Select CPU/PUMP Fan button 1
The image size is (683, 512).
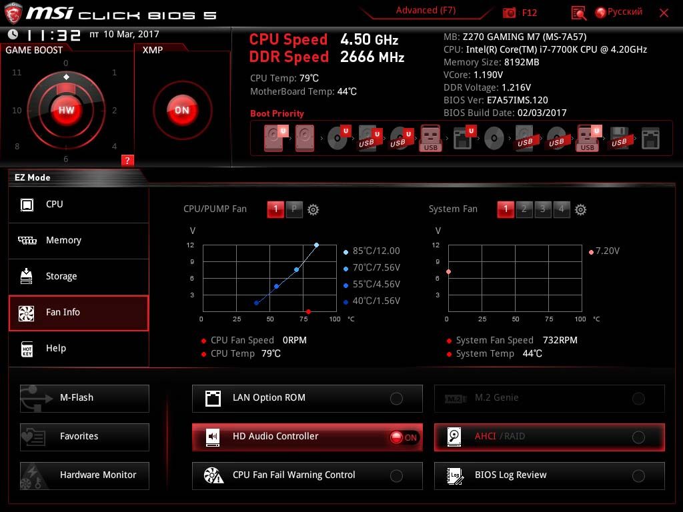coord(275,209)
